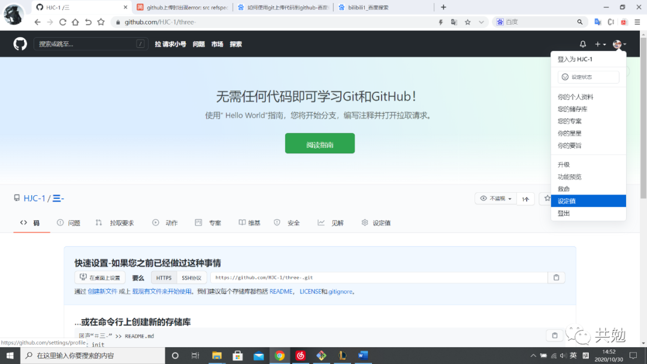Select the SSH协议 protocol toggle
The height and width of the screenshot is (364, 647).
click(192, 277)
